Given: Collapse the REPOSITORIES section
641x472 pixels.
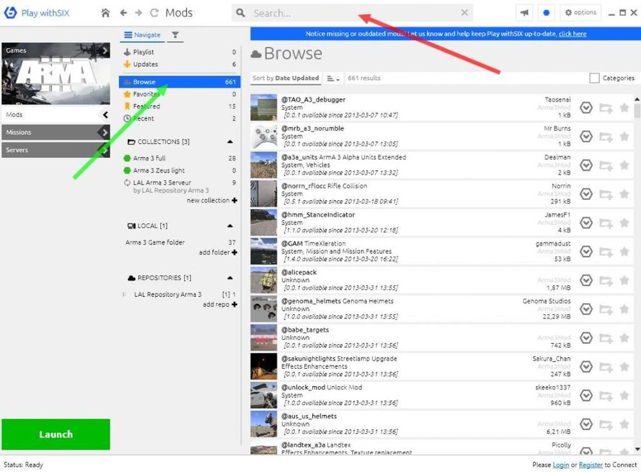Looking at the screenshot, I should coord(230,278).
